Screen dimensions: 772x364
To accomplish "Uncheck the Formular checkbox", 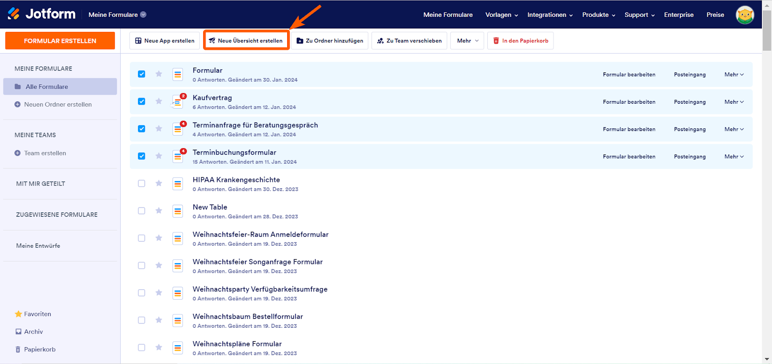I will (141, 74).
